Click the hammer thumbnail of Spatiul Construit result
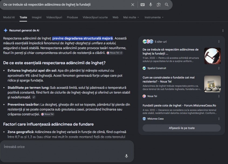The image size is (228, 164). point(212,56)
